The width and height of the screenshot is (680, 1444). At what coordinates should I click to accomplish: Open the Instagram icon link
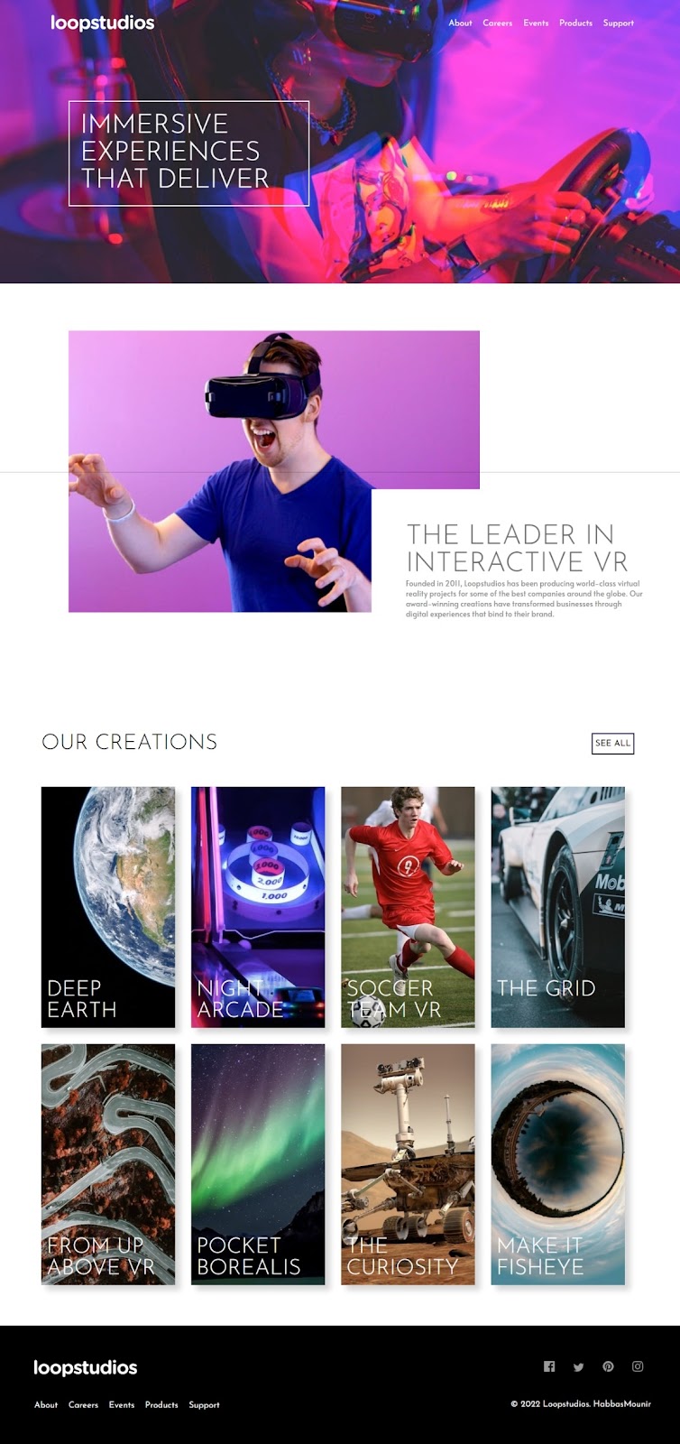point(638,1366)
